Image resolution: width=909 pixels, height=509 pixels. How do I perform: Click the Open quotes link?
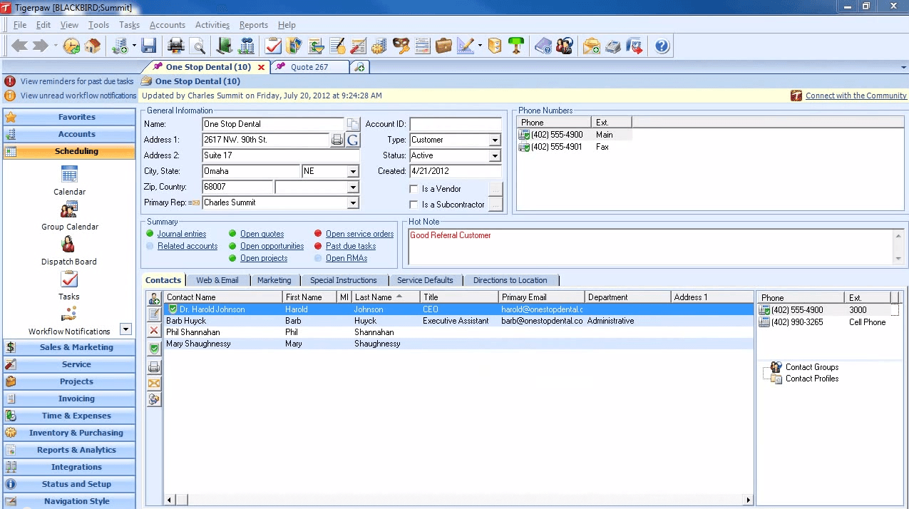(261, 233)
